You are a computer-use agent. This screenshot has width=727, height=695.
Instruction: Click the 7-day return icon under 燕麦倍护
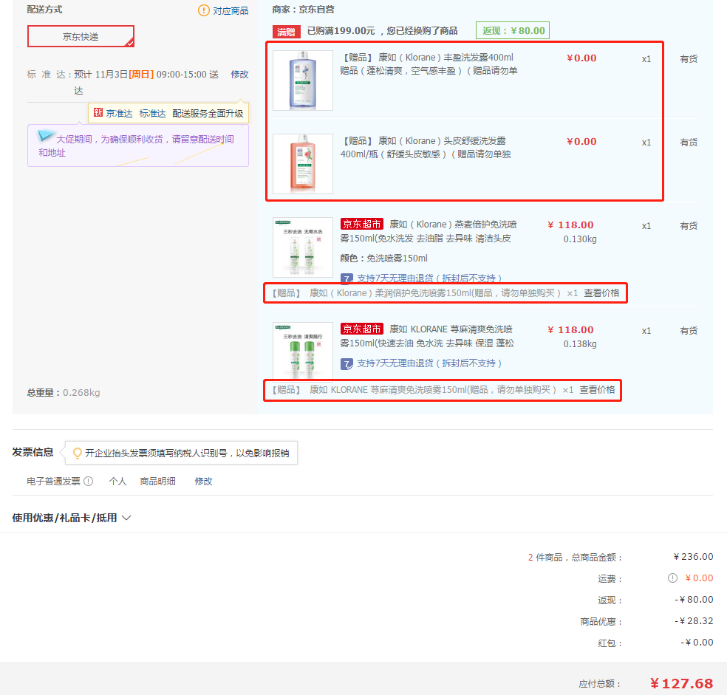(x=347, y=278)
